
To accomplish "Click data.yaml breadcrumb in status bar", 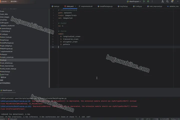I will point(12,119).
